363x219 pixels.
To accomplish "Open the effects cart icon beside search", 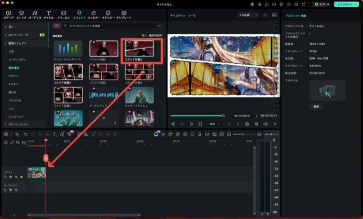I will [57, 26].
